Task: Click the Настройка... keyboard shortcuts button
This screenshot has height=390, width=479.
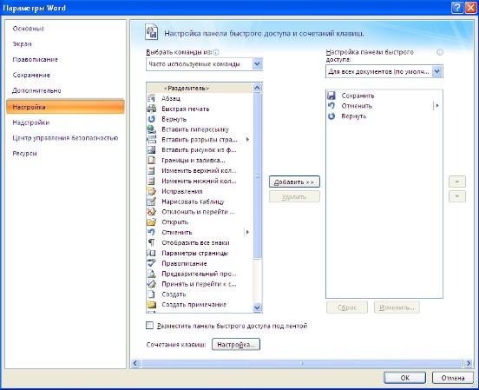Action: pyautogui.click(x=236, y=345)
